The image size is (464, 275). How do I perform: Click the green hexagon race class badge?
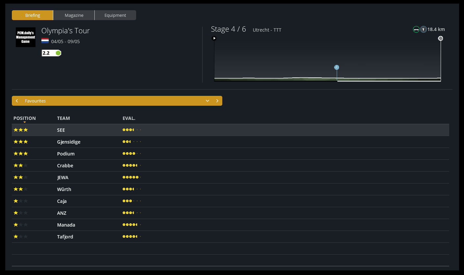[58, 53]
